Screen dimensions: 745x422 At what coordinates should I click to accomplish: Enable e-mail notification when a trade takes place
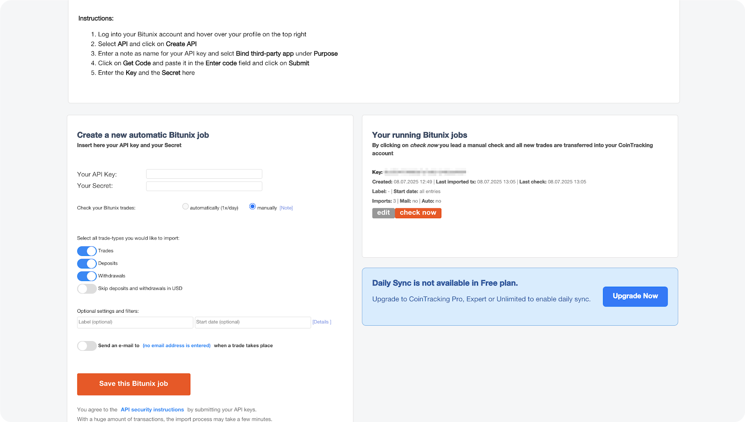pyautogui.click(x=87, y=346)
